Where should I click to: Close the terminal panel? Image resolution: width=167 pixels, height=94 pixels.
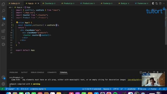tap(164, 72)
